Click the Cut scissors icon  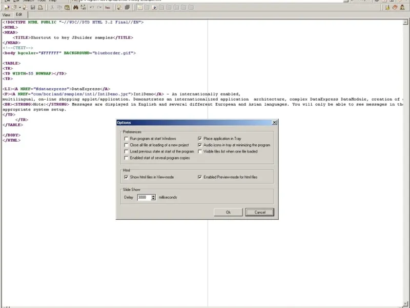click(52, 8)
